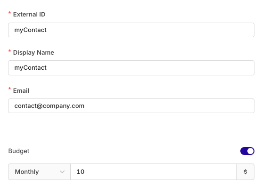Toggle the Budget switch off
Image resolution: width=262 pixels, height=188 pixels.
click(x=247, y=151)
